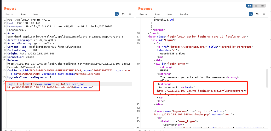Viewport: 271px width, 131px height.
Task: Toggle word wrap icon in Response panel
Action: (x=251, y=14)
